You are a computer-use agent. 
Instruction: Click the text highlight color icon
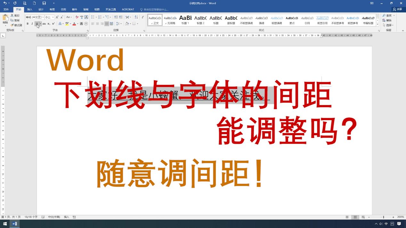tap(66, 24)
